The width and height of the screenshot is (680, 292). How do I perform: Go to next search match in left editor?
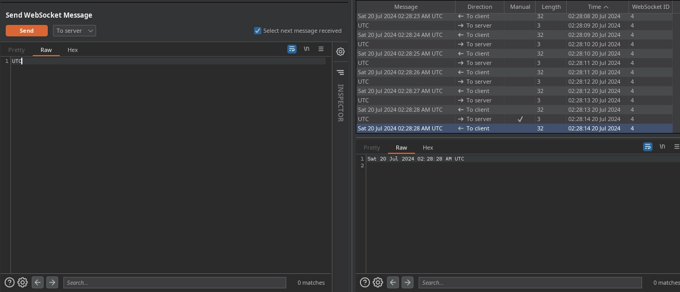click(x=52, y=283)
